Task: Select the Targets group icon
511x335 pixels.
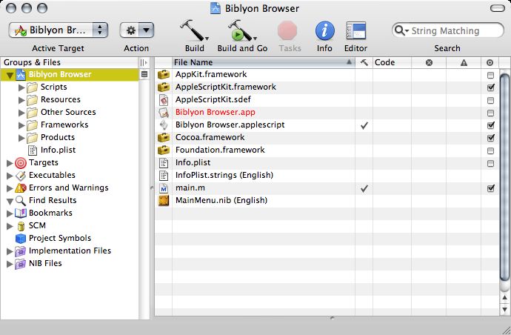Action: (21, 162)
